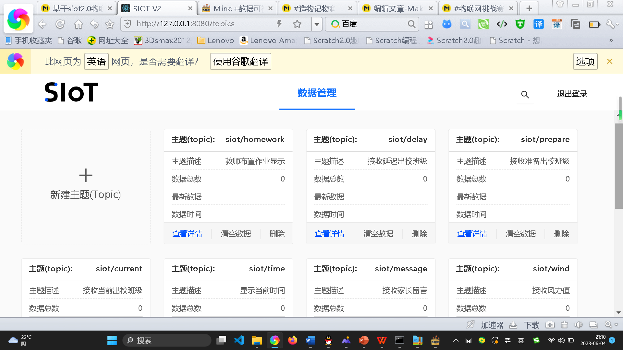Click the green shield extension icon

520,24
